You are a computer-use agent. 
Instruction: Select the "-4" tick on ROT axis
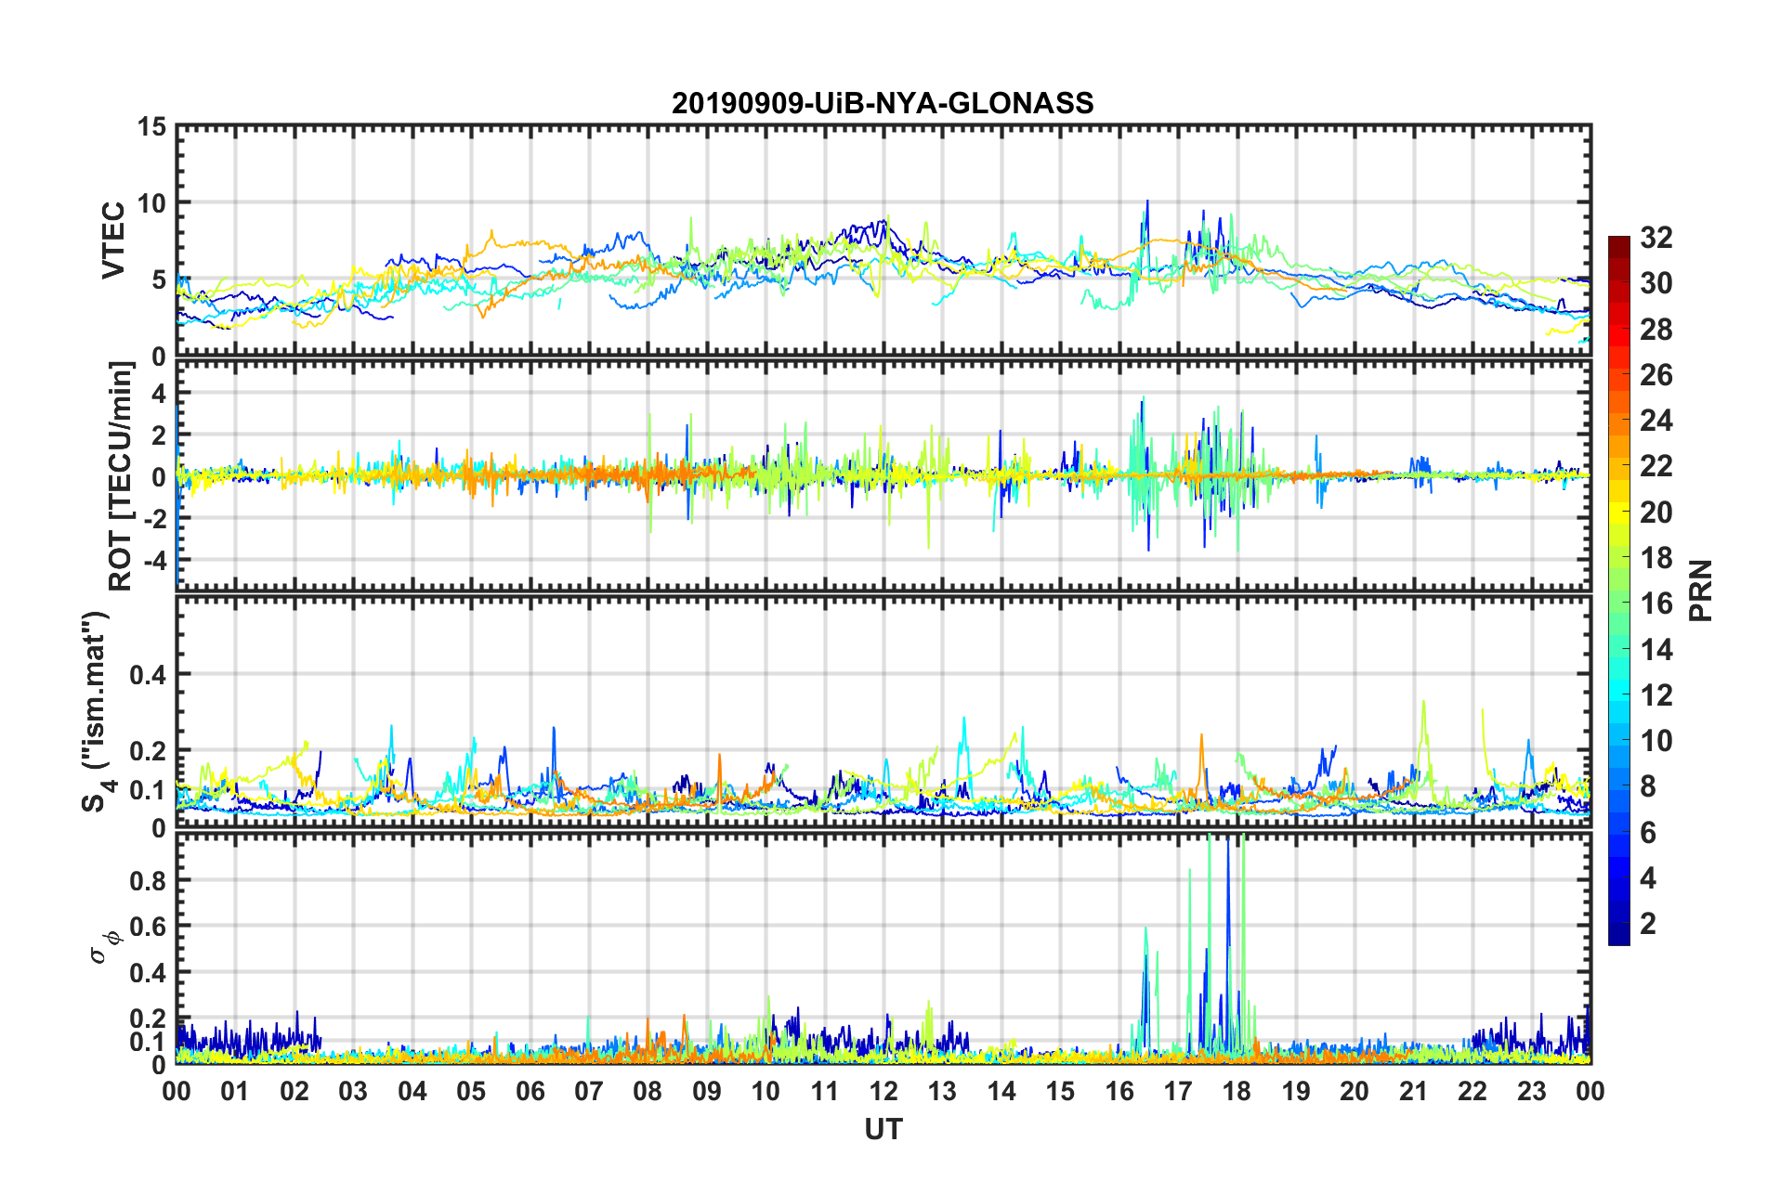[x=154, y=560]
